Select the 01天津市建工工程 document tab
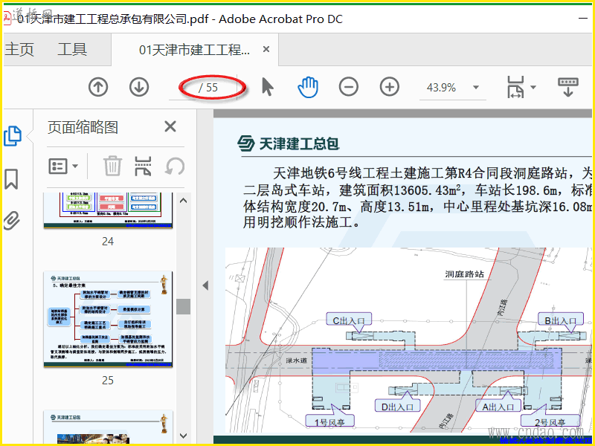The width and height of the screenshot is (595, 446). pos(194,50)
